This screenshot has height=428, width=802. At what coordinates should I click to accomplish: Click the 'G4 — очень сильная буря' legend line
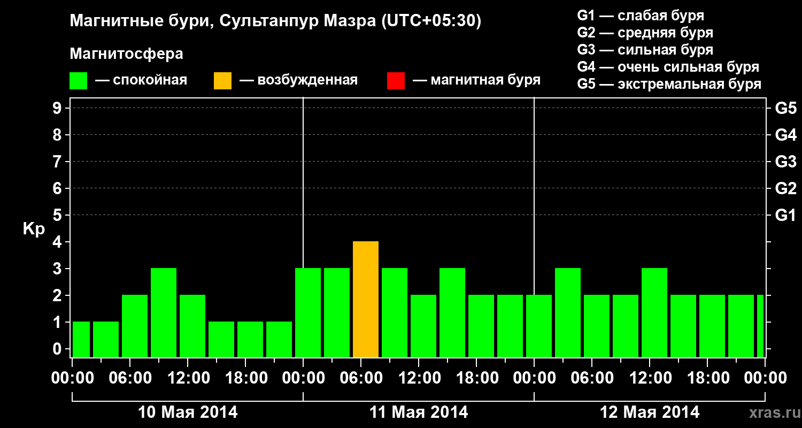pos(668,67)
